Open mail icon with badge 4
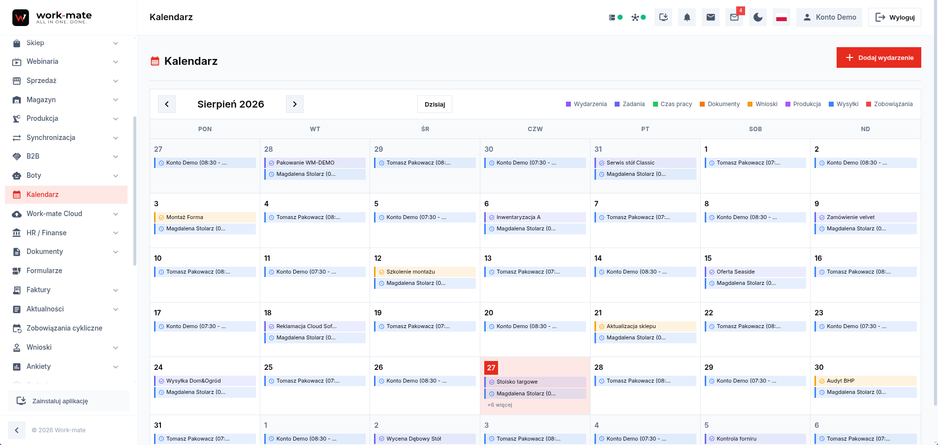The width and height of the screenshot is (938, 445). click(734, 17)
